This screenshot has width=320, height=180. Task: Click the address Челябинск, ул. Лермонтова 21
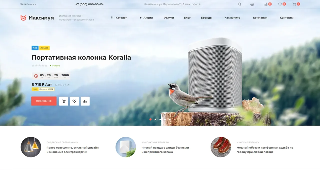pyautogui.click(x=172, y=4)
